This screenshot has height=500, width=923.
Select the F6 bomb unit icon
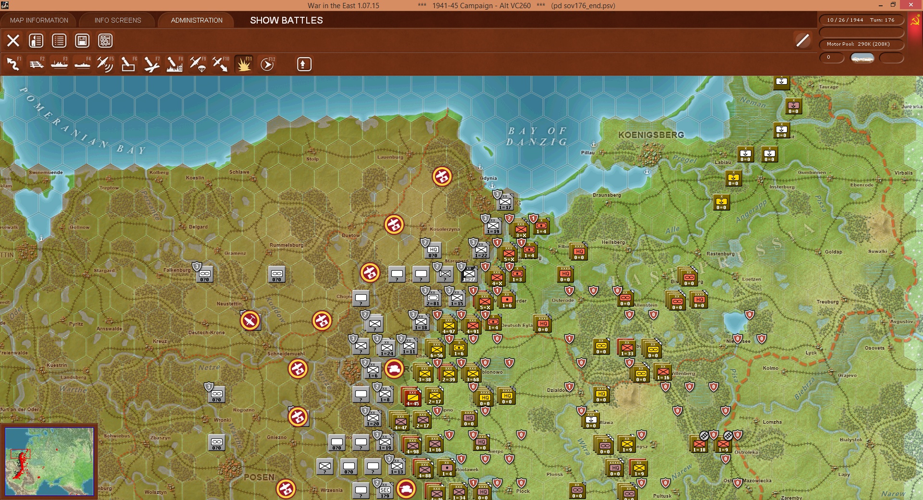point(128,64)
